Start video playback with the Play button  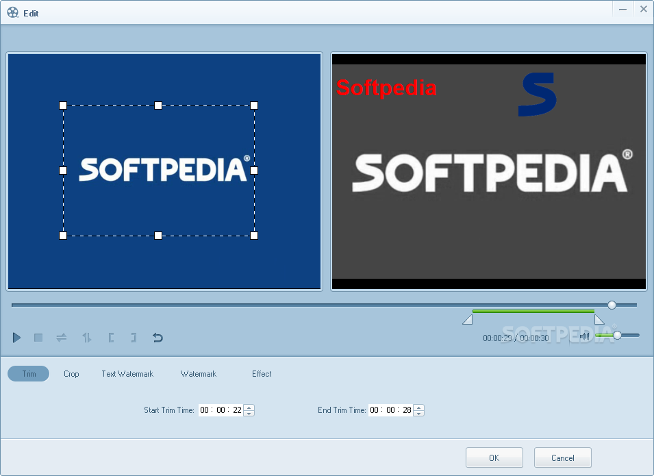[16, 338]
